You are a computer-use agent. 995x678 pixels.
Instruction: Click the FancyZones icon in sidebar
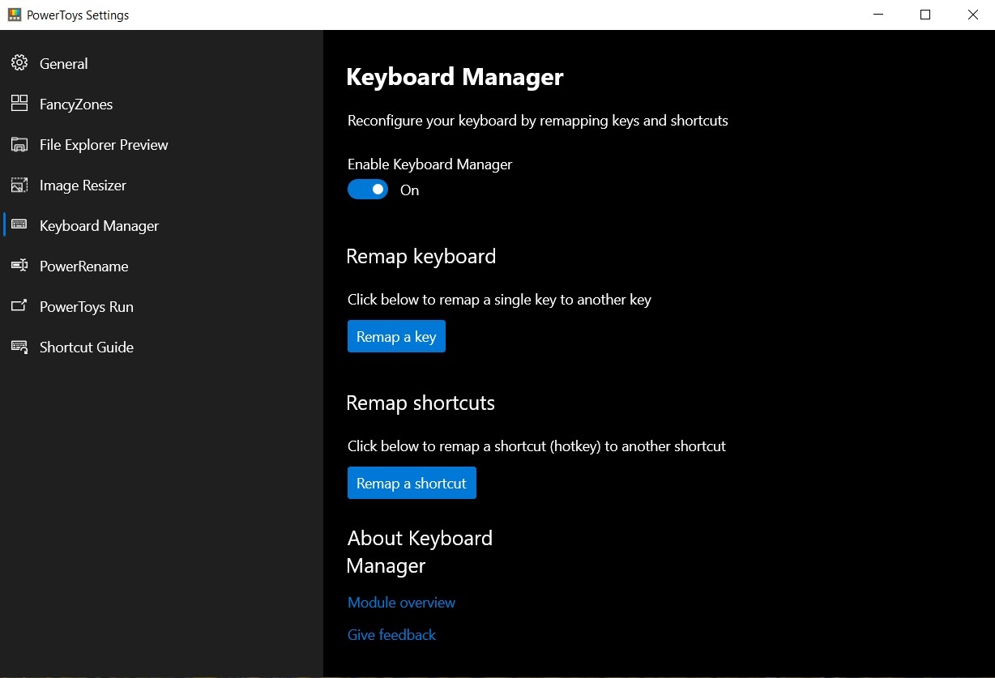tap(19, 104)
